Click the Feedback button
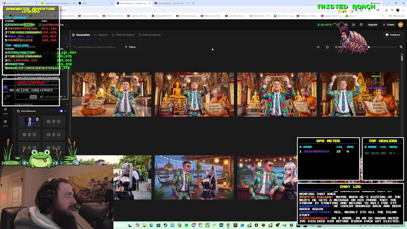This screenshot has width=407, height=229. pos(393,35)
